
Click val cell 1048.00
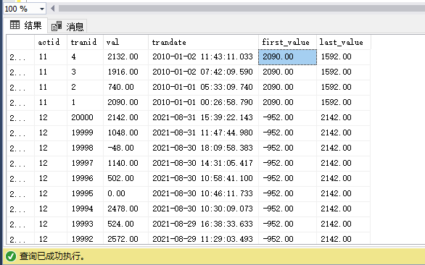125,133
